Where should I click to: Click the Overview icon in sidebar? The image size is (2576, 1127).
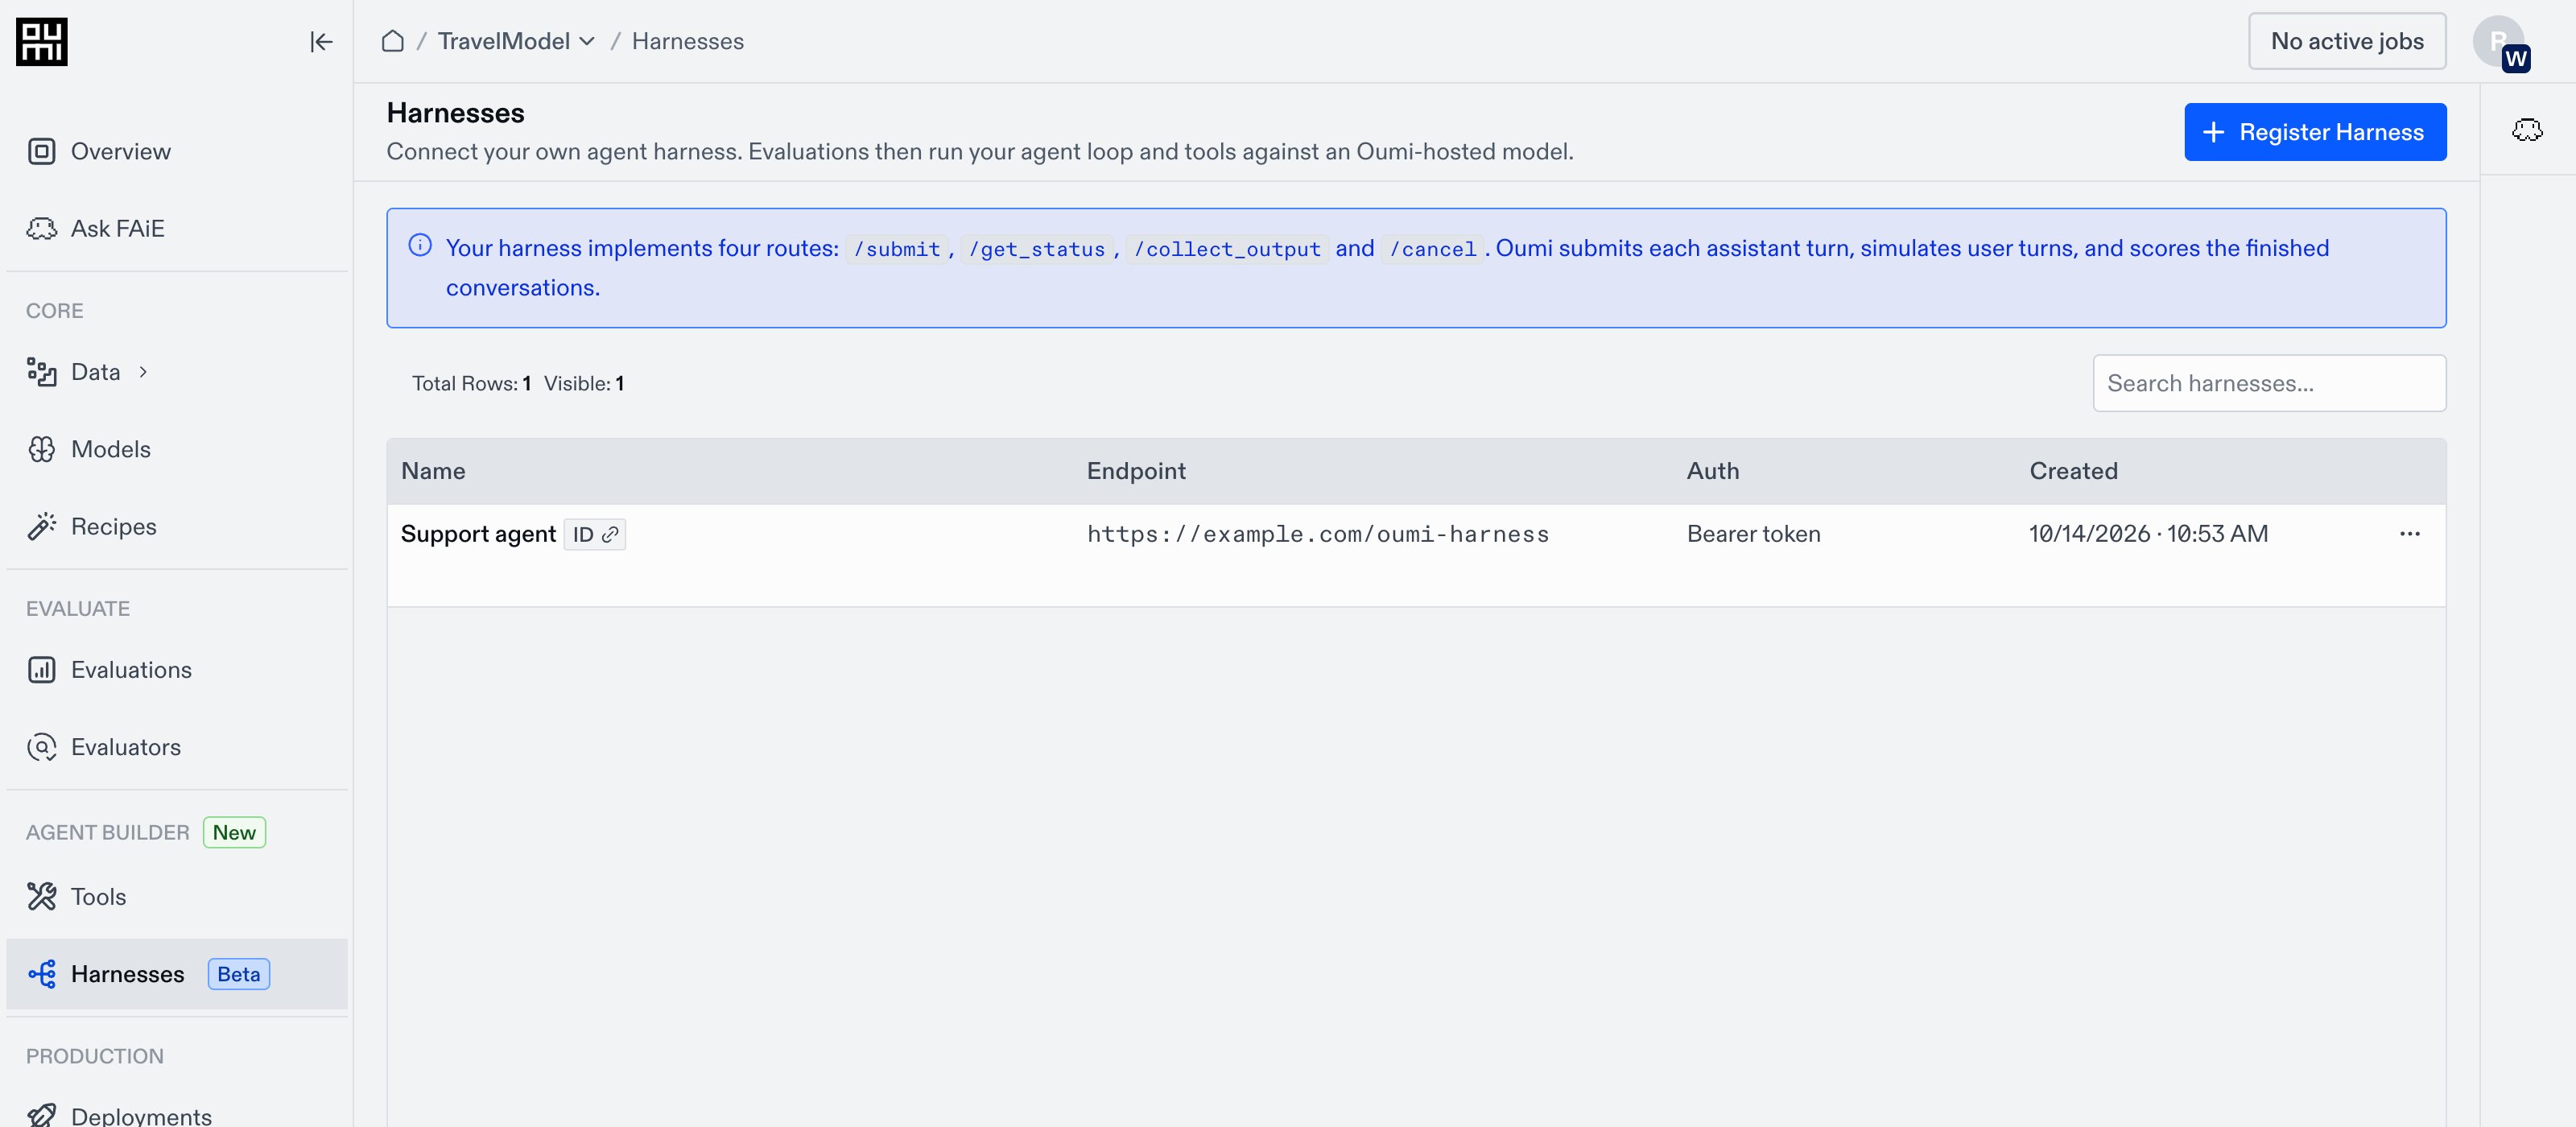tap(42, 151)
